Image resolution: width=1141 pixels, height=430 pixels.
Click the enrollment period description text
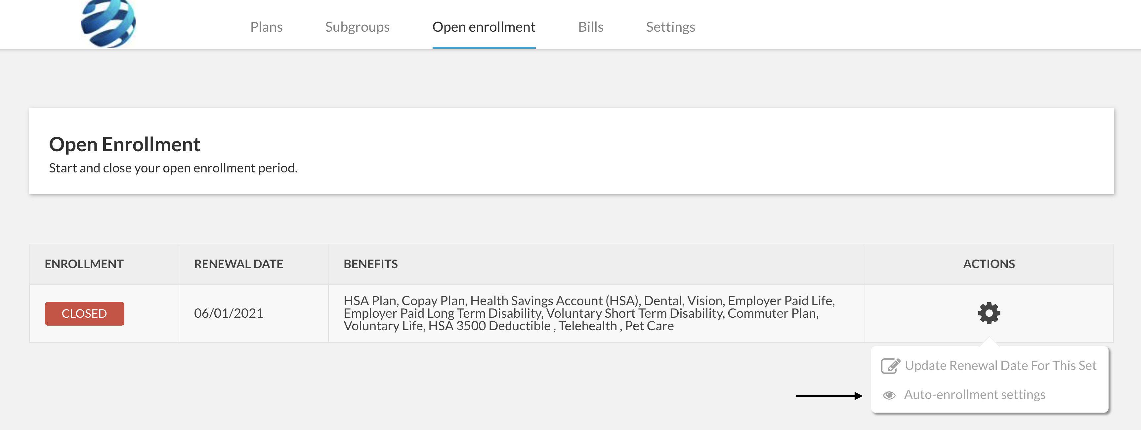[x=173, y=168]
